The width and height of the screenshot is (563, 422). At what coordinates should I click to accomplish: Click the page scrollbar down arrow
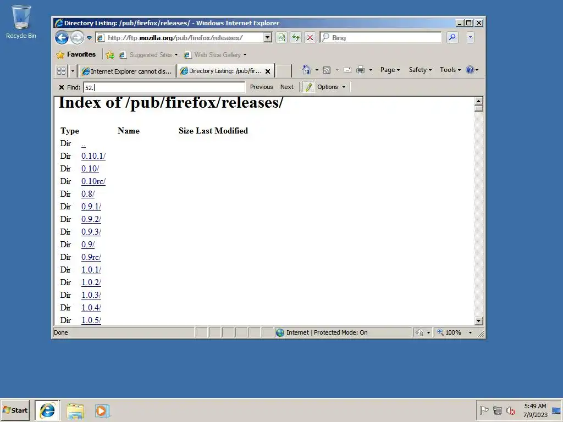[x=479, y=320]
